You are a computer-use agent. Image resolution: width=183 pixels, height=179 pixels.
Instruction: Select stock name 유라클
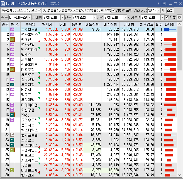26,165
